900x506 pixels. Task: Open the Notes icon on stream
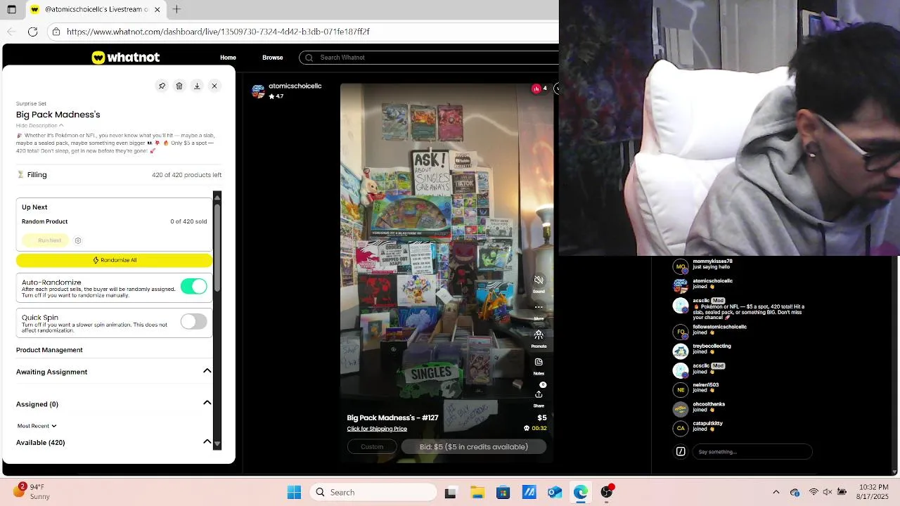[539, 363]
